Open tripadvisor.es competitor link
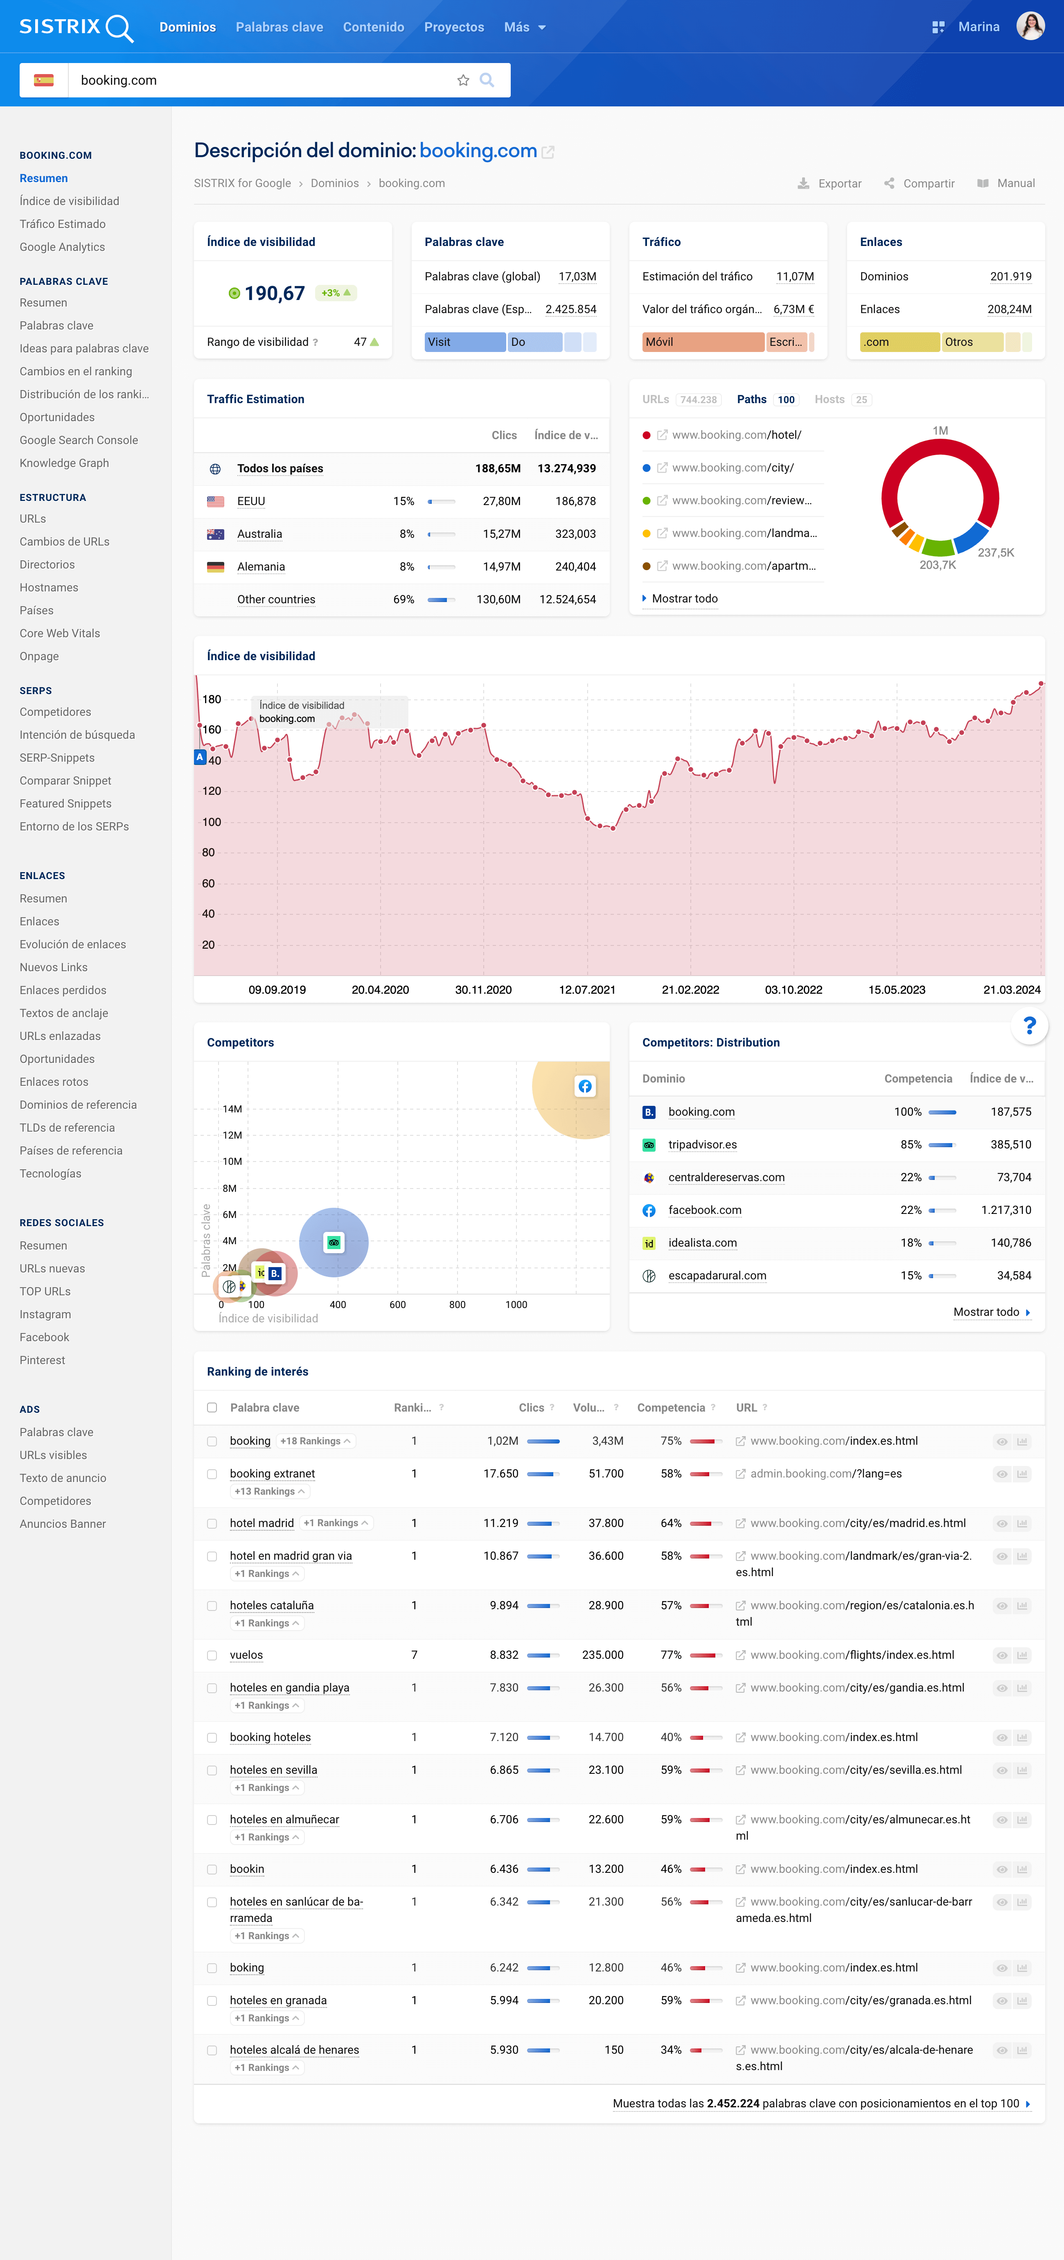The height and width of the screenshot is (2260, 1064). click(x=702, y=1145)
